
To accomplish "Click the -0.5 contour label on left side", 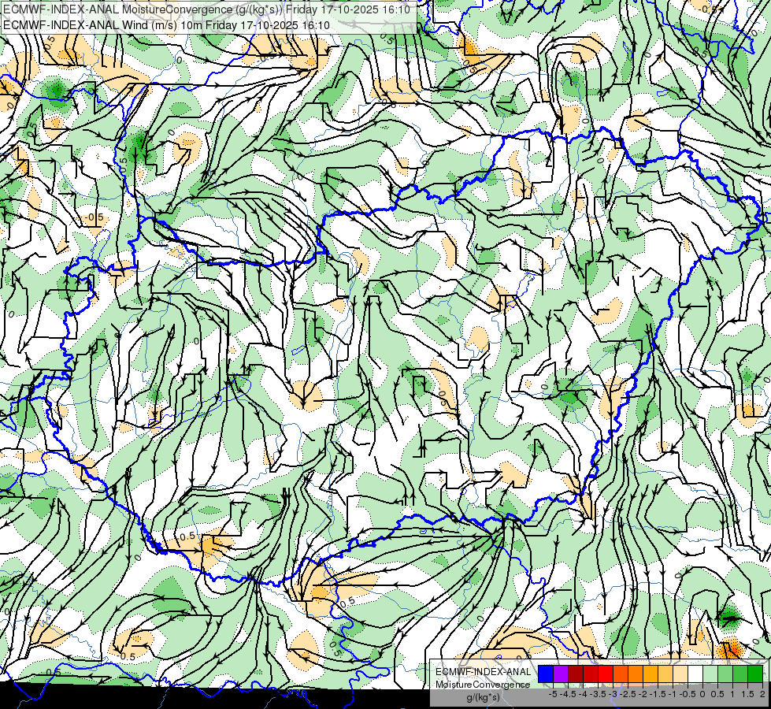I will [93, 217].
